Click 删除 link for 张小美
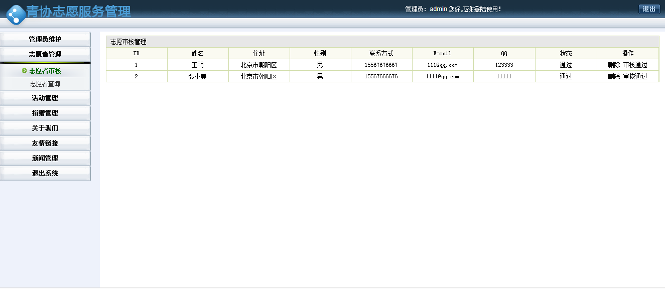Viewport: 665px width, 289px height. point(614,76)
